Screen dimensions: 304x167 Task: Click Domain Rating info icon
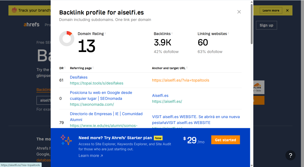tap(105, 33)
